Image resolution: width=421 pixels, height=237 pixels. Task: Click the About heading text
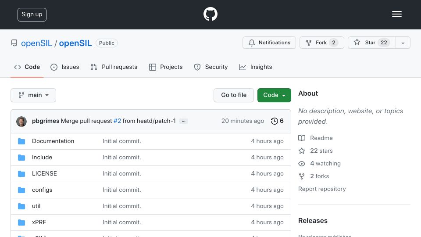pyautogui.click(x=308, y=93)
